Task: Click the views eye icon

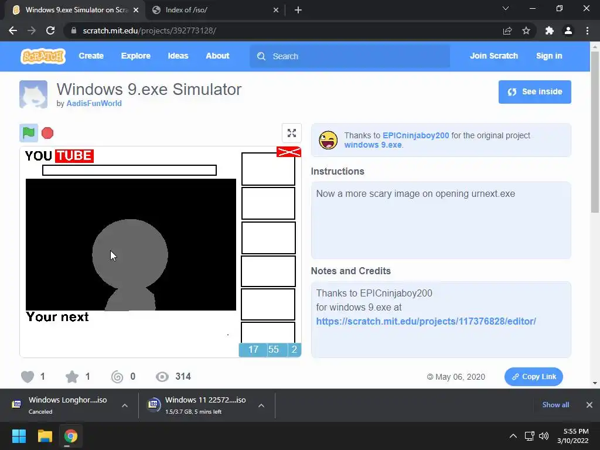Action: pyautogui.click(x=162, y=377)
